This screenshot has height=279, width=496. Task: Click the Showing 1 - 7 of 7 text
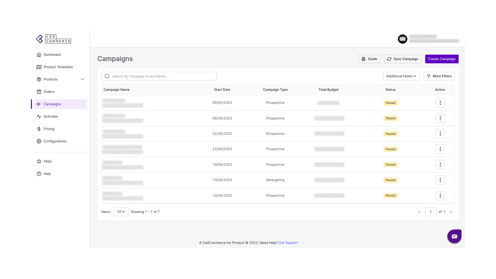(145, 212)
